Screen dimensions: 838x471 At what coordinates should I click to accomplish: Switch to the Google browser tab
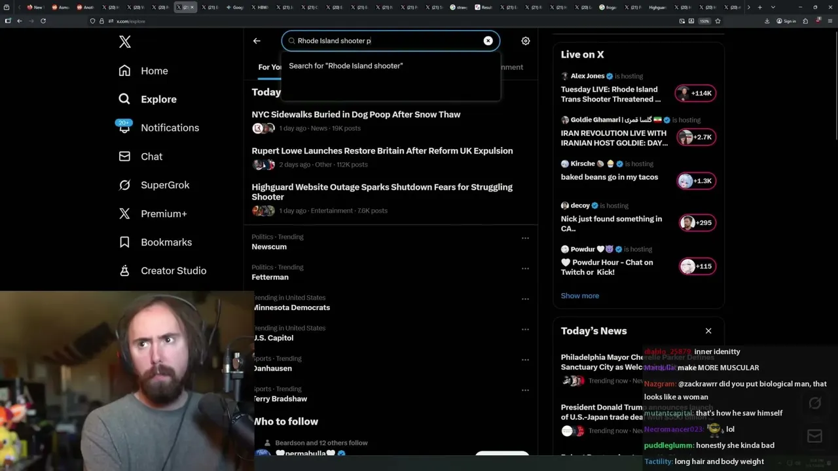tap(237, 7)
